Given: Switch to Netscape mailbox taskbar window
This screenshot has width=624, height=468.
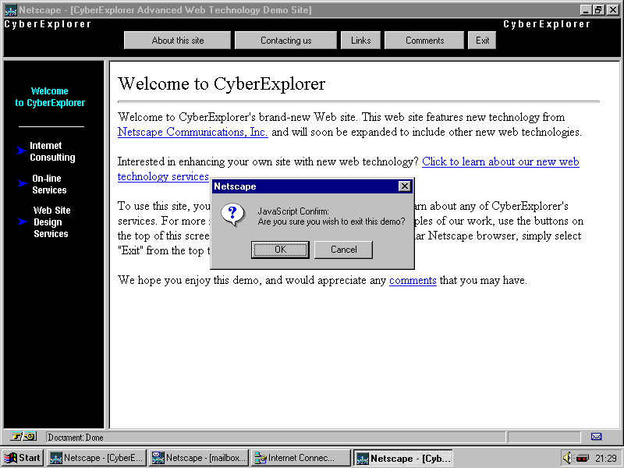Looking at the screenshot, I should (x=199, y=458).
